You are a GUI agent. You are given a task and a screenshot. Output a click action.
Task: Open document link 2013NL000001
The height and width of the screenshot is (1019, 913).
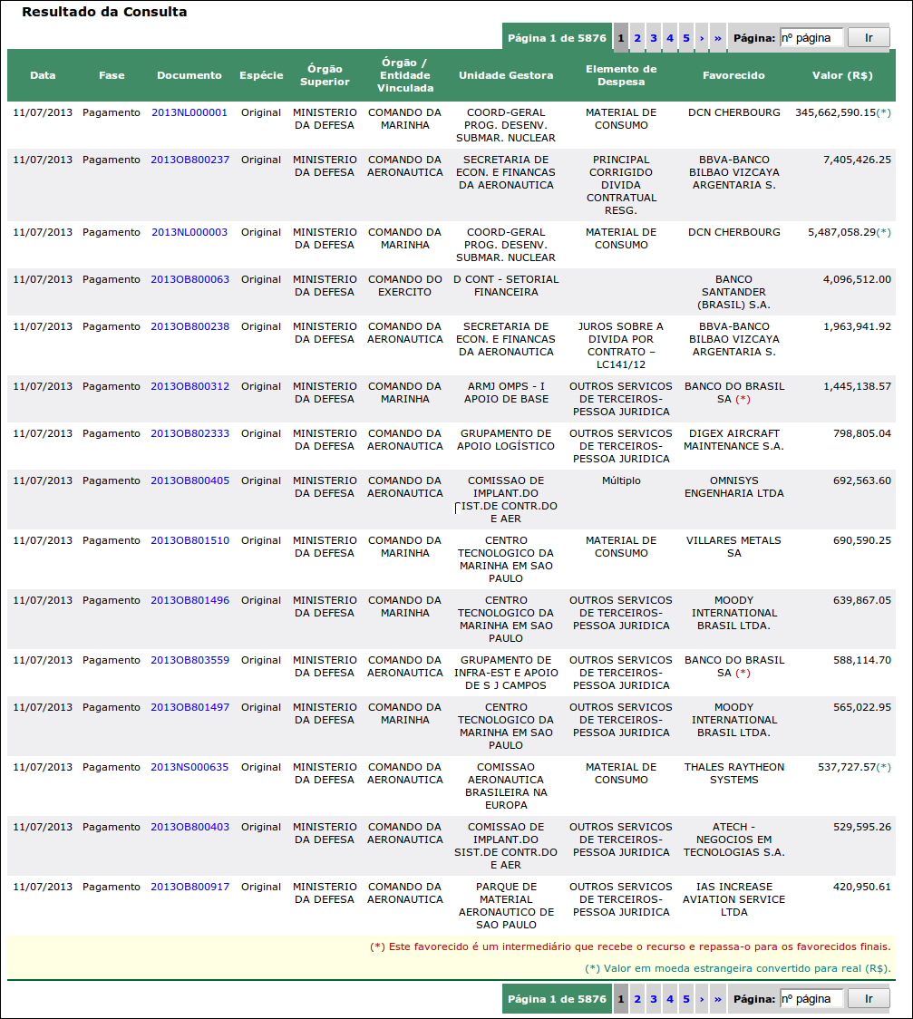[189, 112]
